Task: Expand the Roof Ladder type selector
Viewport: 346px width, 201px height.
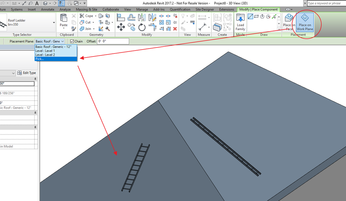Action: tap(54, 22)
